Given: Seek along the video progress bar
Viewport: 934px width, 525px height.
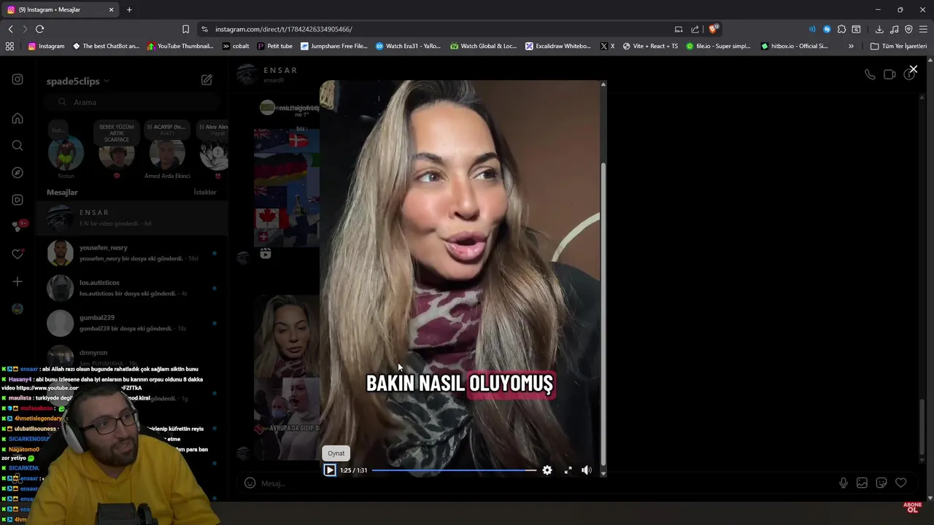Looking at the screenshot, I should [454, 470].
